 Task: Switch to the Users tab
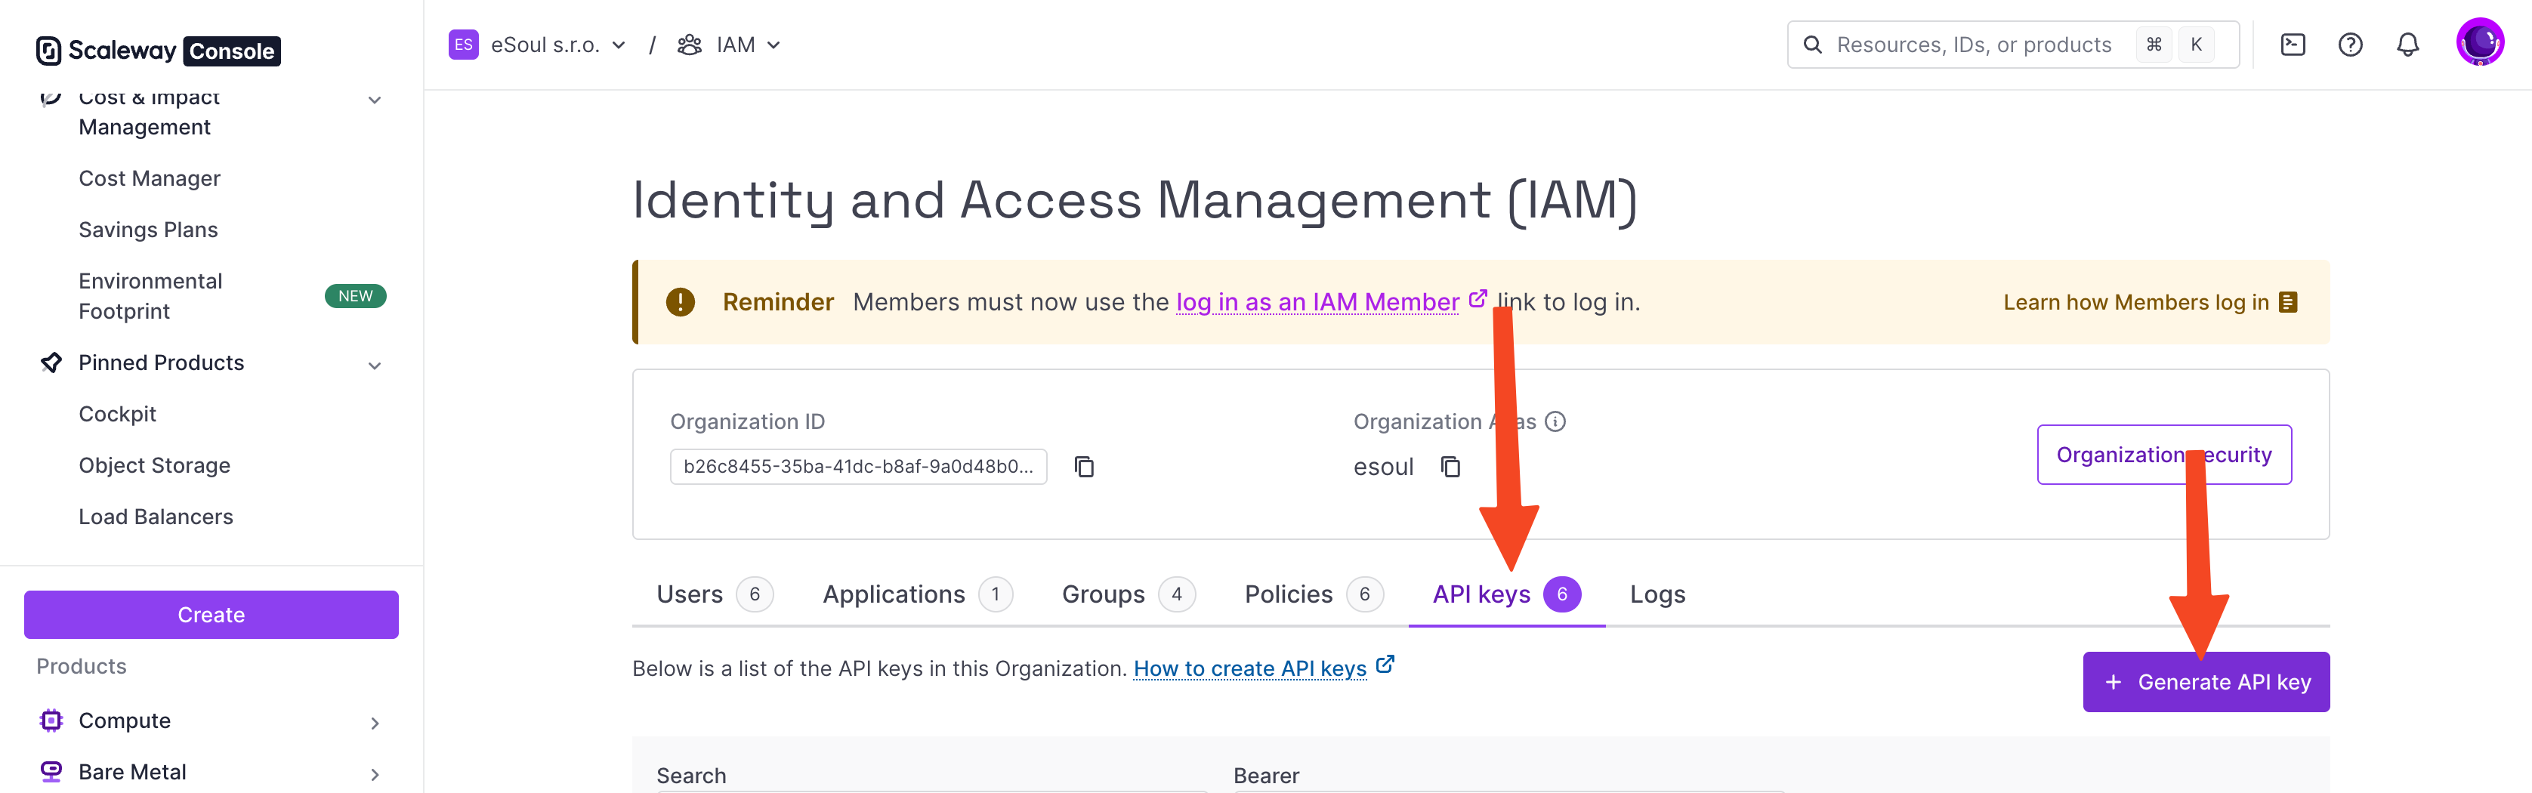tap(689, 594)
